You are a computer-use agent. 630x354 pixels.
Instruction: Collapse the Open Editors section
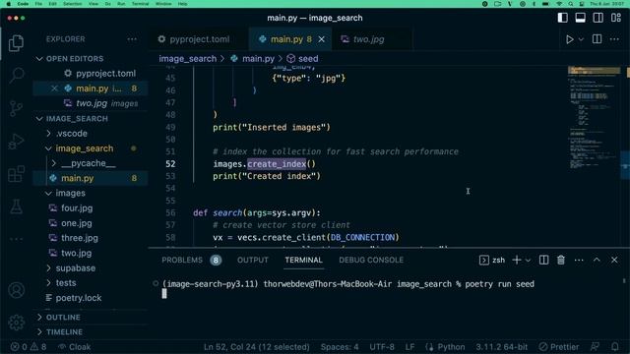(39, 59)
